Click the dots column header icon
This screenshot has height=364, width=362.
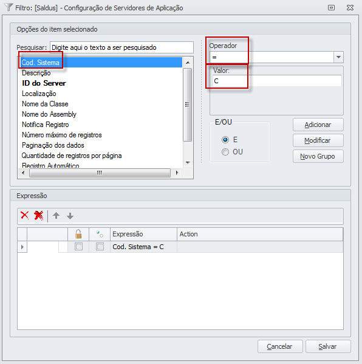pyautogui.click(x=100, y=234)
